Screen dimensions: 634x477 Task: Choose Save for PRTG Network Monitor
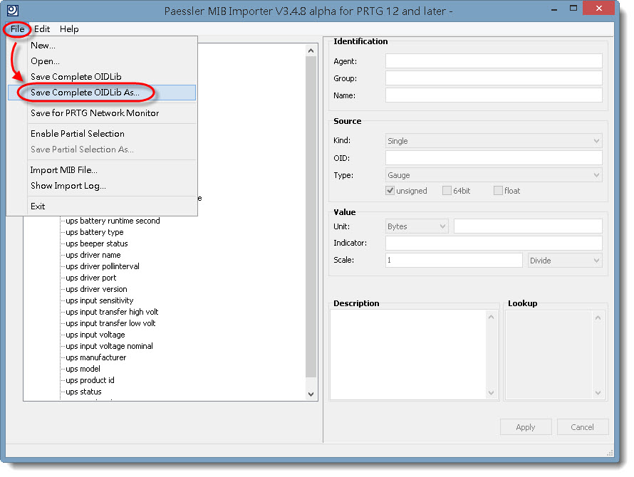click(x=102, y=113)
